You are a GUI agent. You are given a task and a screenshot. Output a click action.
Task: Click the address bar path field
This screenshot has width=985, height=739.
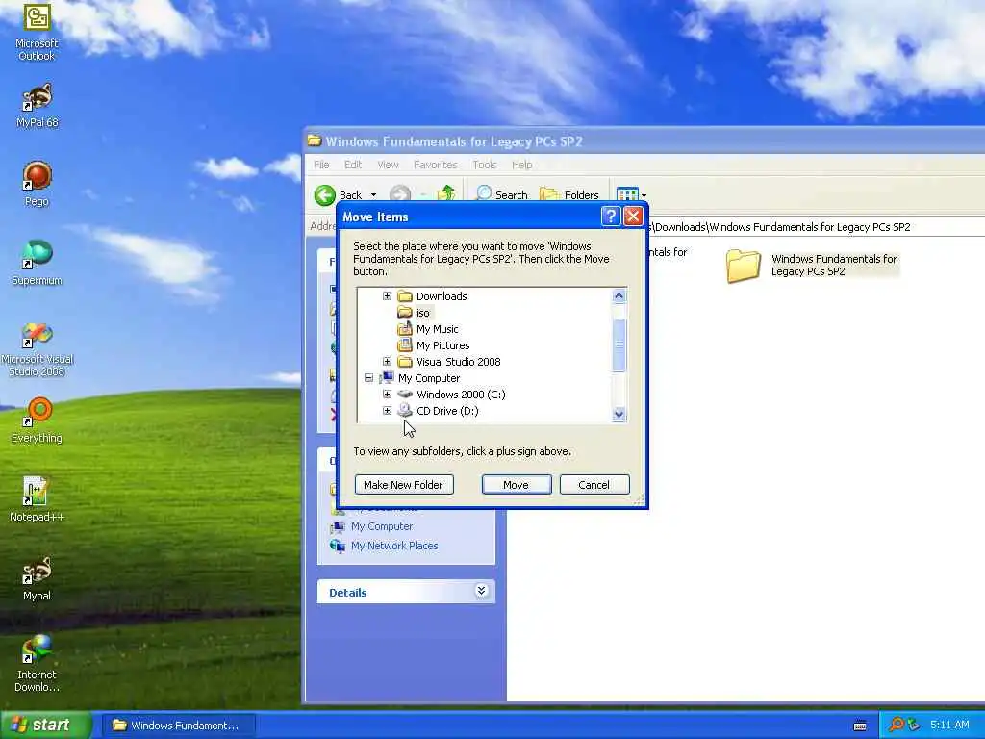(x=816, y=227)
